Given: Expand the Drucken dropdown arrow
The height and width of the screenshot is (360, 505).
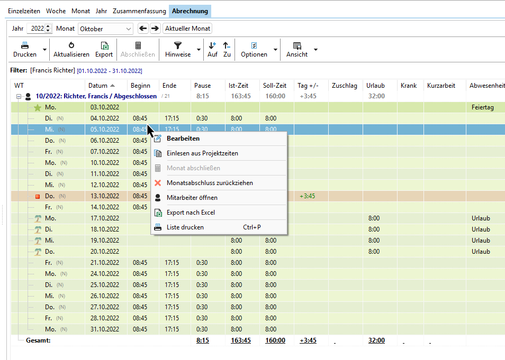Looking at the screenshot, I should click(44, 50).
